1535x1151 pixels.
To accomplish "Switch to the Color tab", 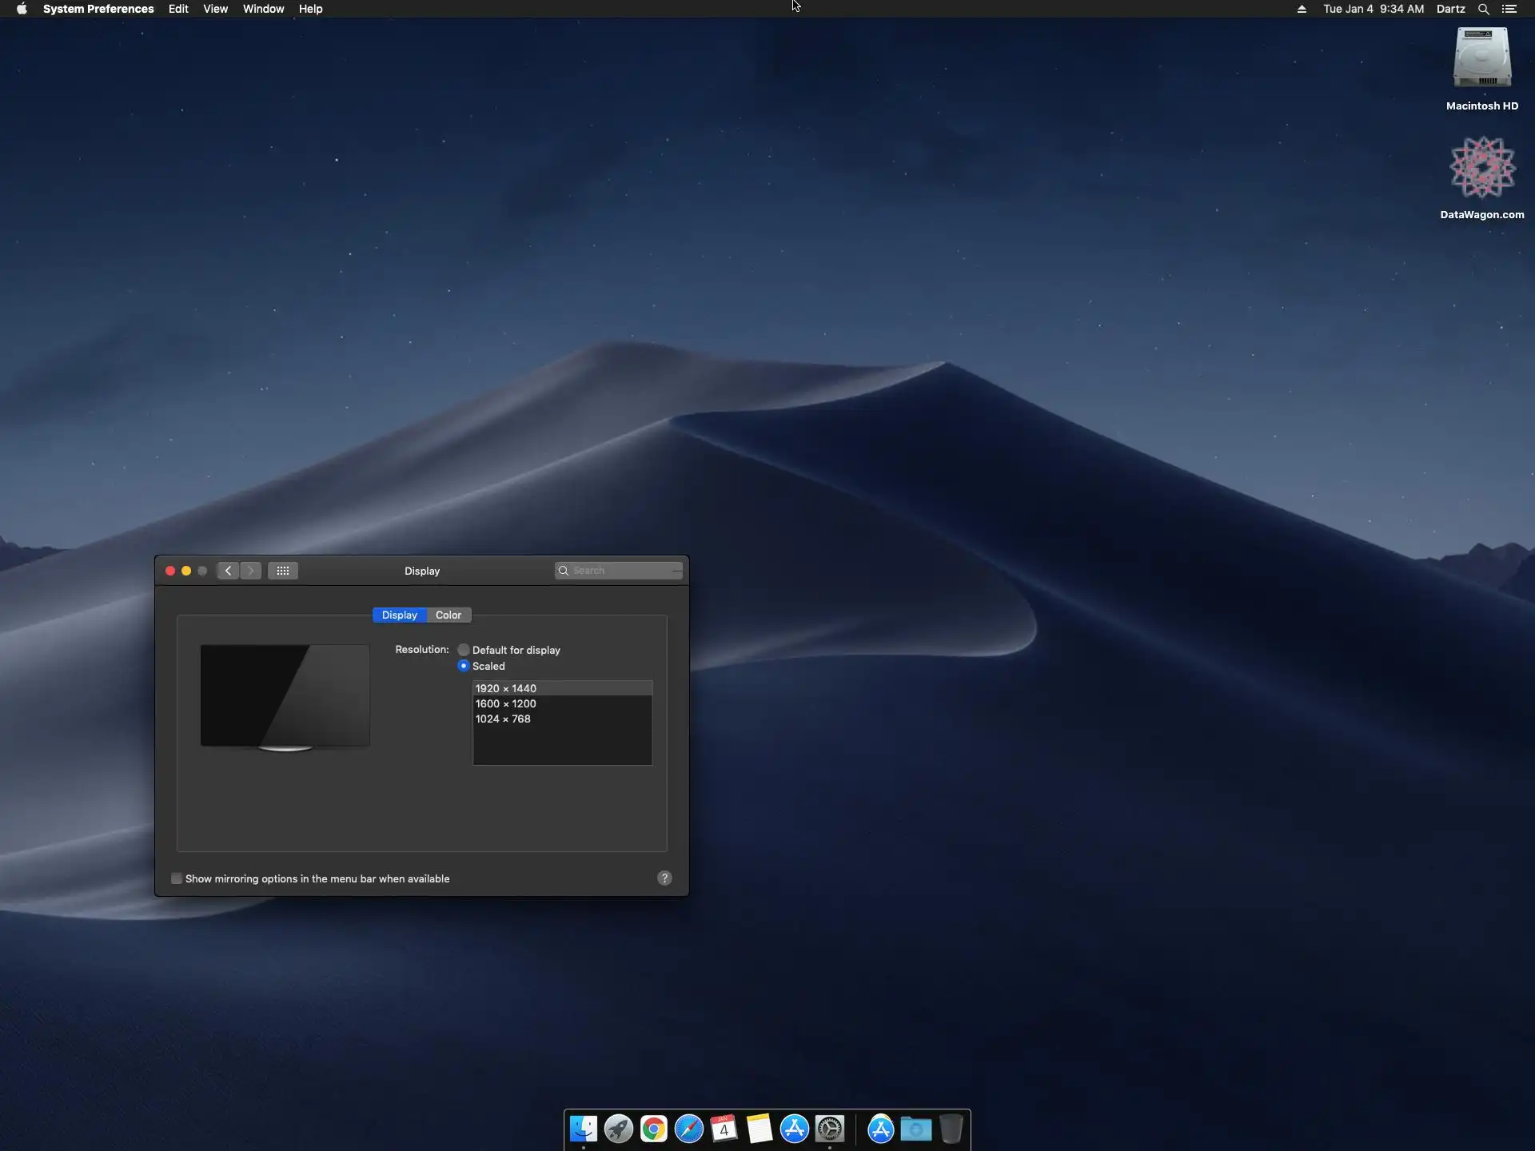I will [449, 615].
